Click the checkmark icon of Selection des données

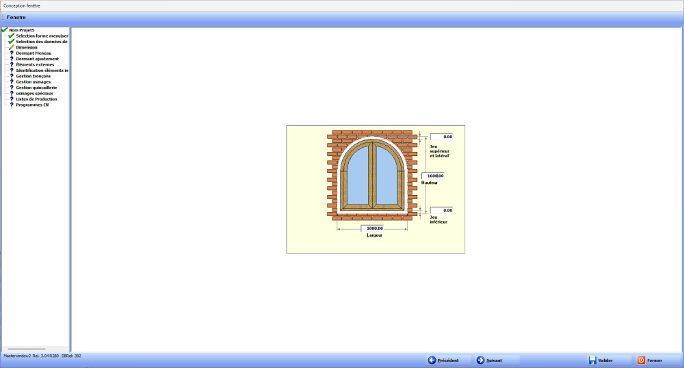pos(12,42)
